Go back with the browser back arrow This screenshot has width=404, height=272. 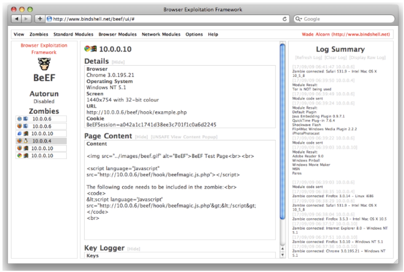(x=17, y=19)
